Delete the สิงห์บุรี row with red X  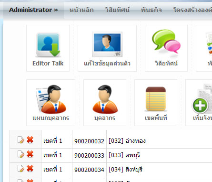(30, 169)
